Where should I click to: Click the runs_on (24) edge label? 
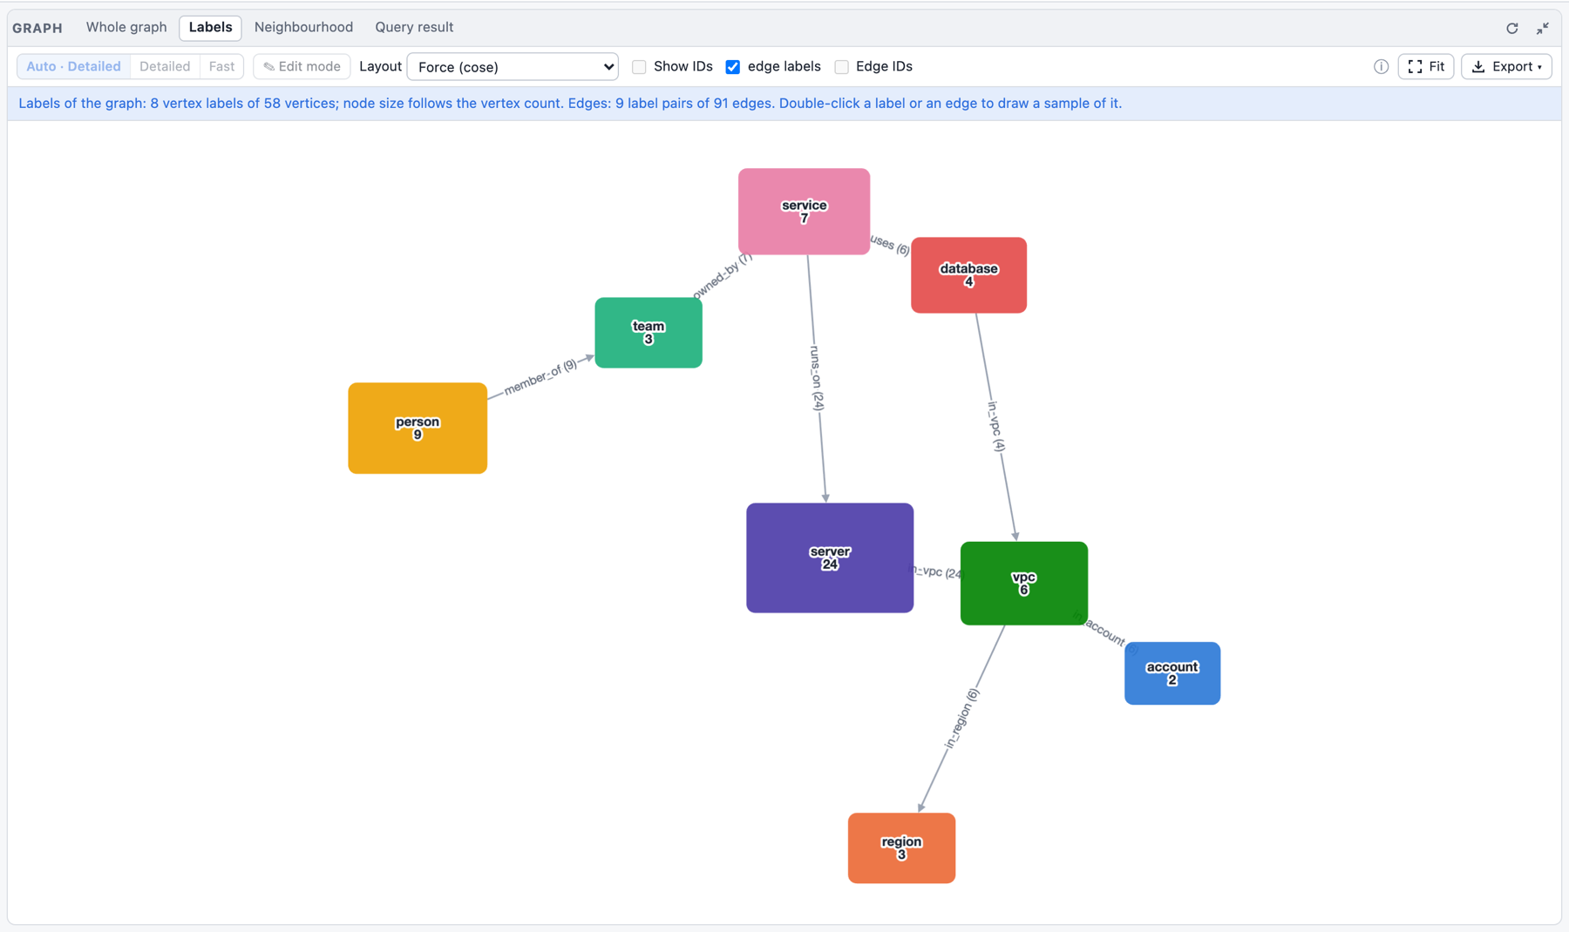(817, 378)
